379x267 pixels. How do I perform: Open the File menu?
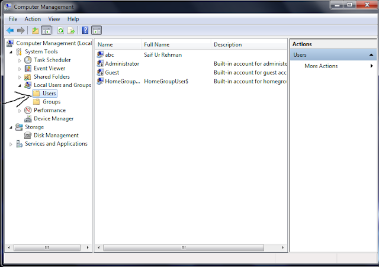point(13,19)
